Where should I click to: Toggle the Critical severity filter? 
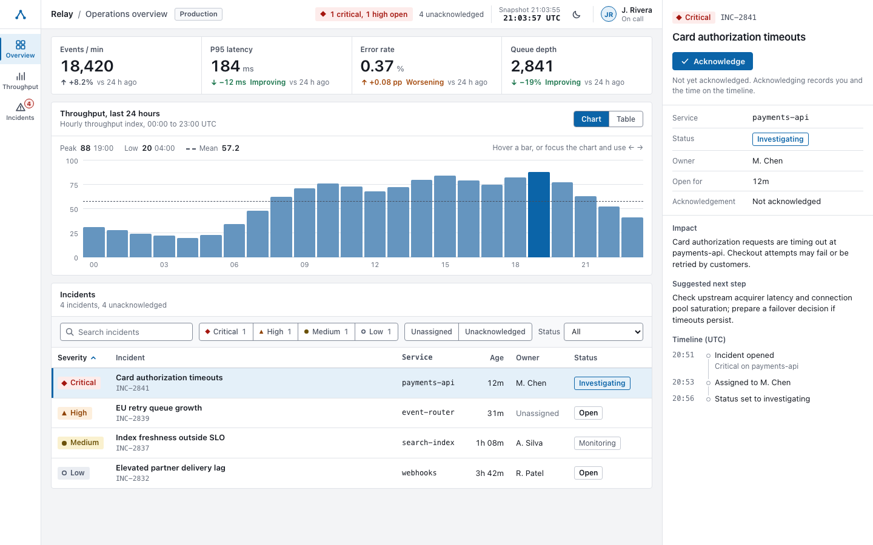click(x=226, y=332)
